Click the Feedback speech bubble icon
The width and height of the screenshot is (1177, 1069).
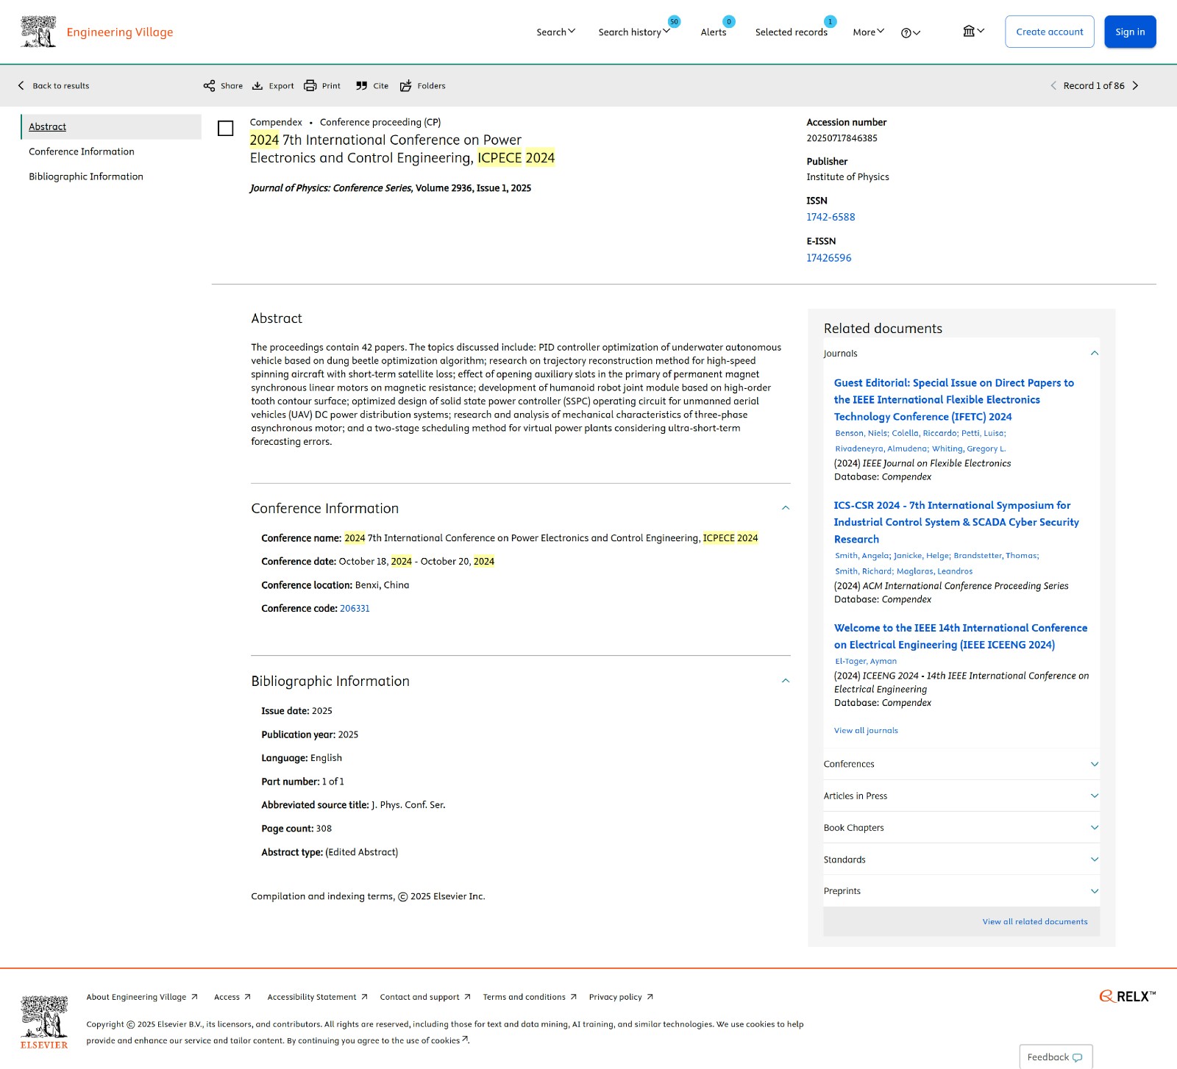tap(1078, 1058)
